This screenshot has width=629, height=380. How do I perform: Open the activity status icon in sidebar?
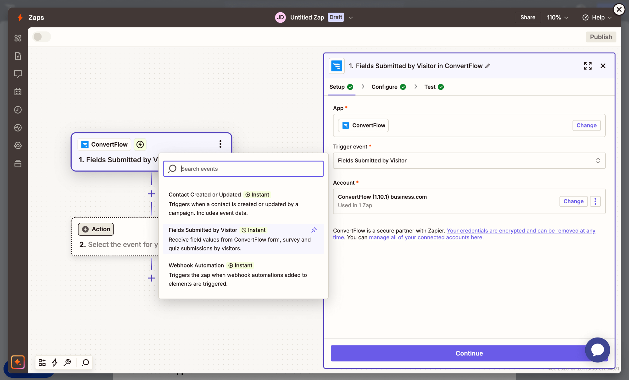pyautogui.click(x=18, y=128)
